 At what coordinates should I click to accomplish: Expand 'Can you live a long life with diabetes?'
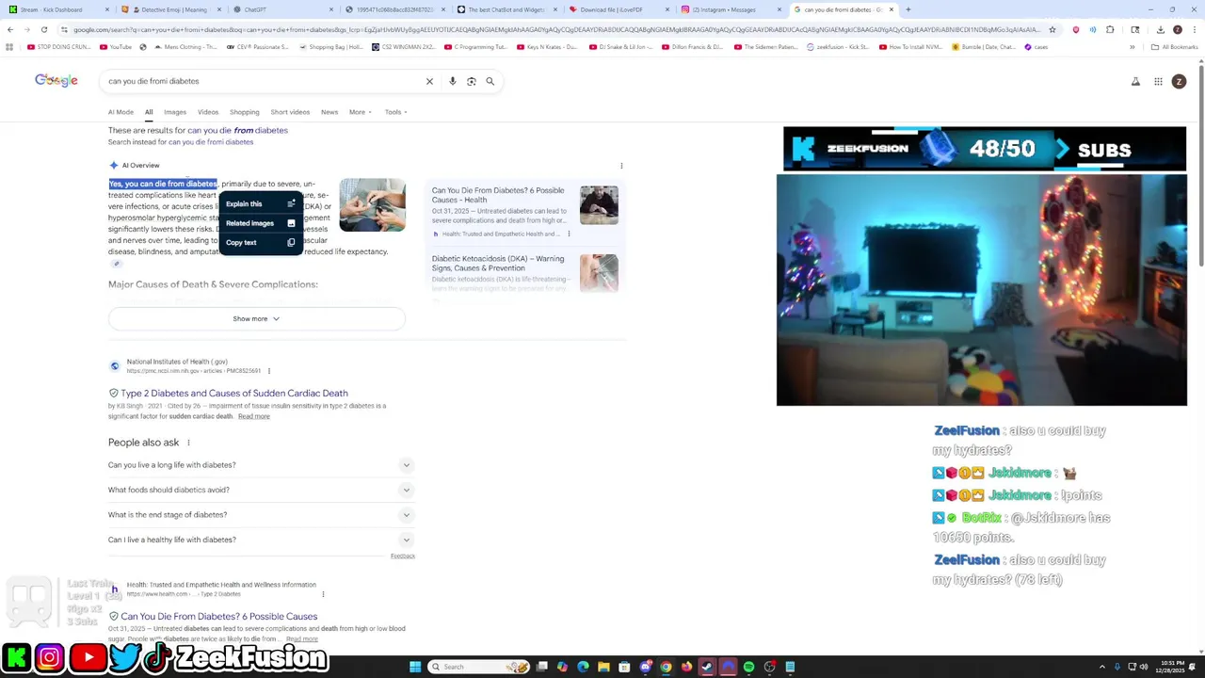[260, 465]
